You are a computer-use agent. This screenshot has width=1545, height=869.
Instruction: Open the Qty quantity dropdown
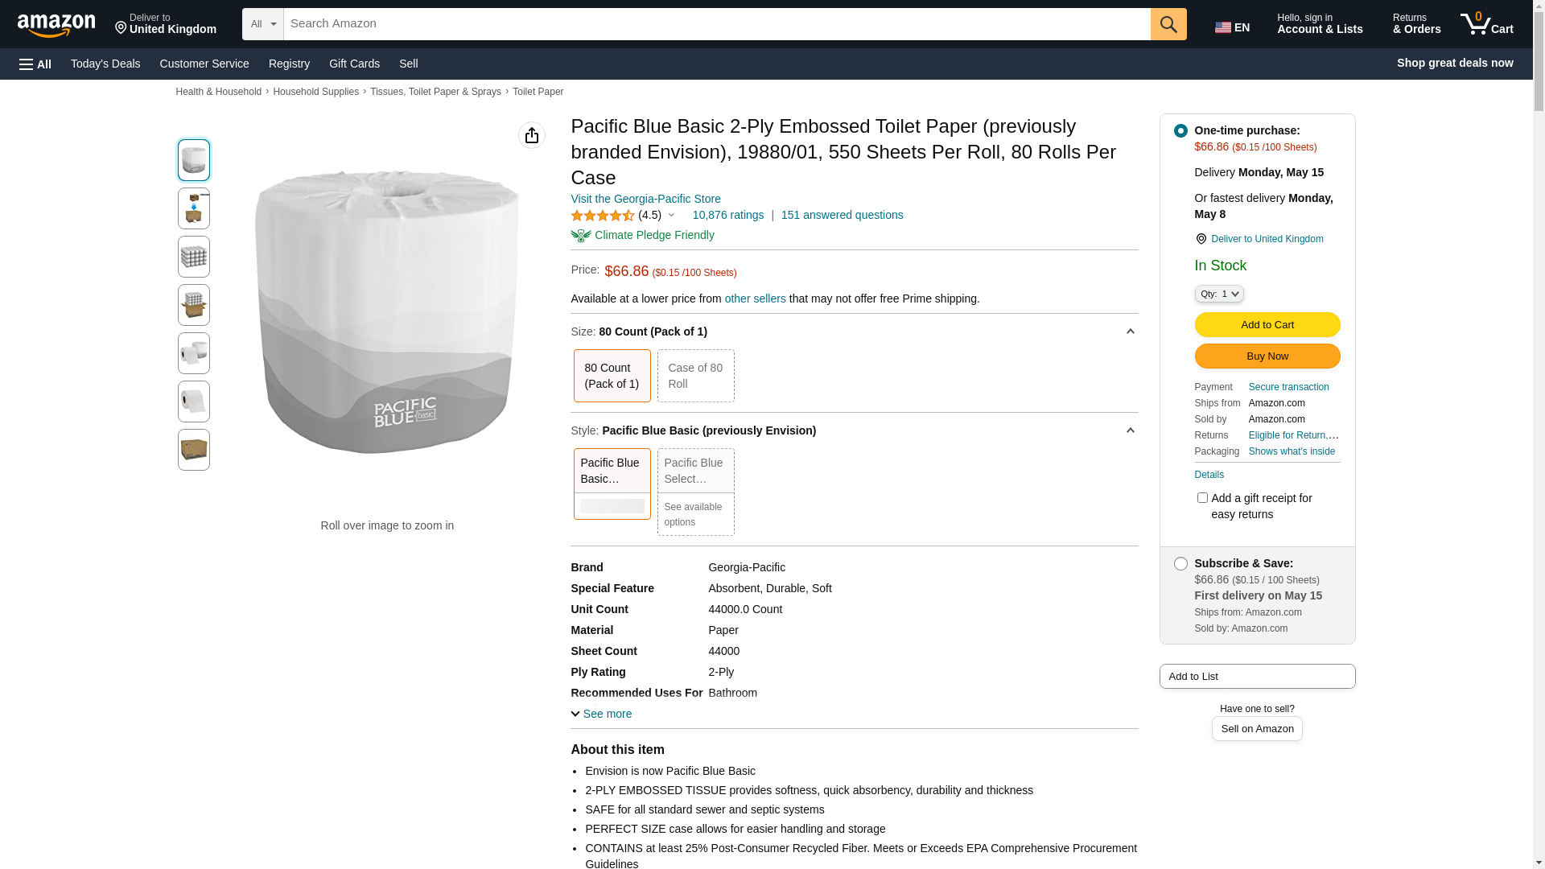(1218, 294)
